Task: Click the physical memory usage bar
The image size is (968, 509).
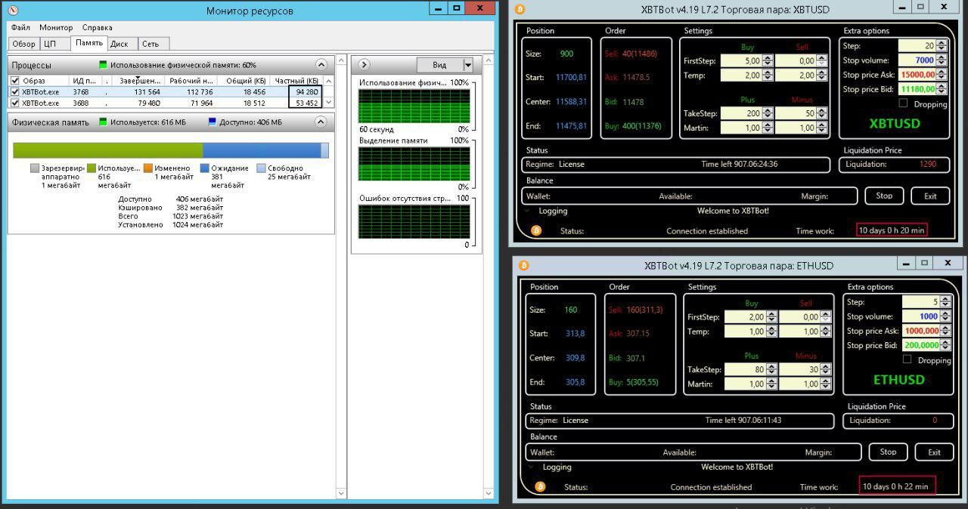Action: coord(171,150)
